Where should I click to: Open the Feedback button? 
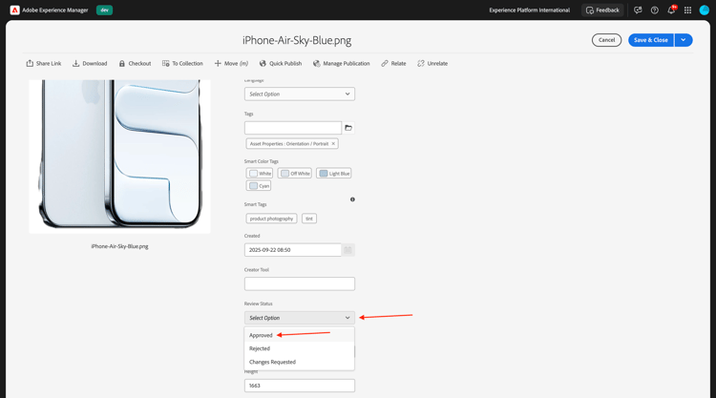pyautogui.click(x=602, y=10)
